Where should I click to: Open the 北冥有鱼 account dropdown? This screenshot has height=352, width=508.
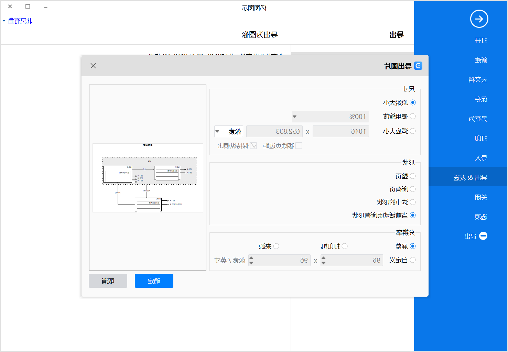click(18, 21)
